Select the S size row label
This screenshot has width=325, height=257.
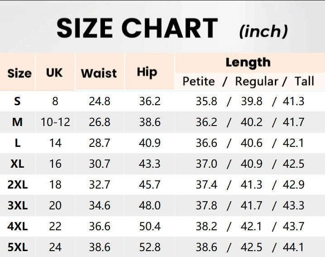pos(17,101)
